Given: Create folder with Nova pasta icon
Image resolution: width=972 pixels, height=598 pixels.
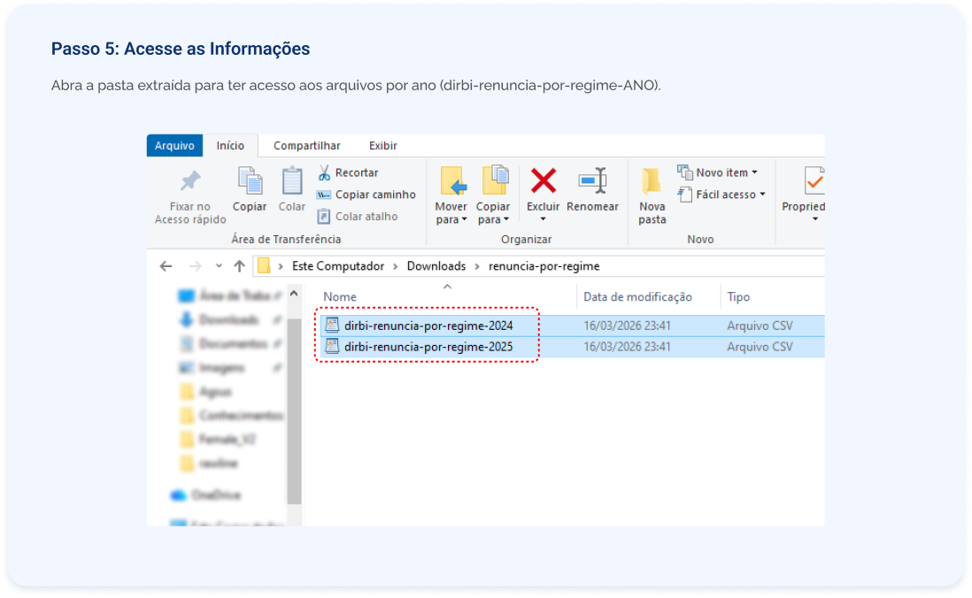Looking at the screenshot, I should click(x=652, y=181).
